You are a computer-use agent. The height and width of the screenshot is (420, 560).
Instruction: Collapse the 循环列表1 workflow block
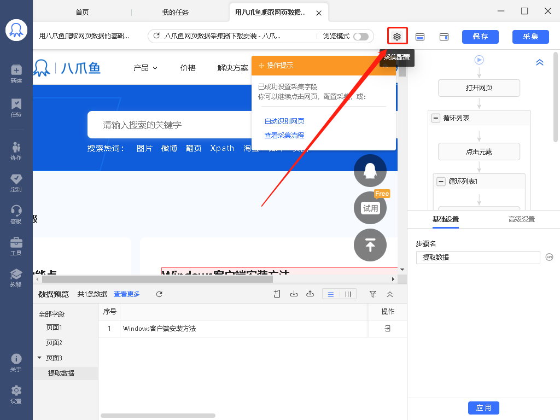click(441, 182)
